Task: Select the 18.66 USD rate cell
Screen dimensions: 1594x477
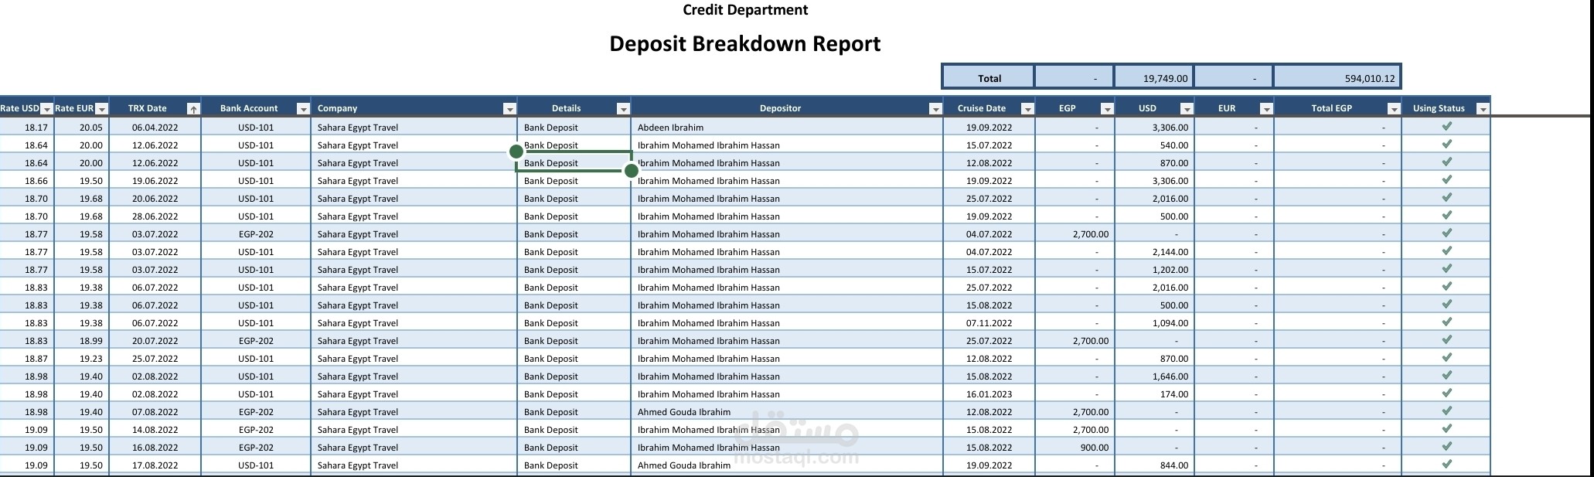Action: tap(27, 181)
